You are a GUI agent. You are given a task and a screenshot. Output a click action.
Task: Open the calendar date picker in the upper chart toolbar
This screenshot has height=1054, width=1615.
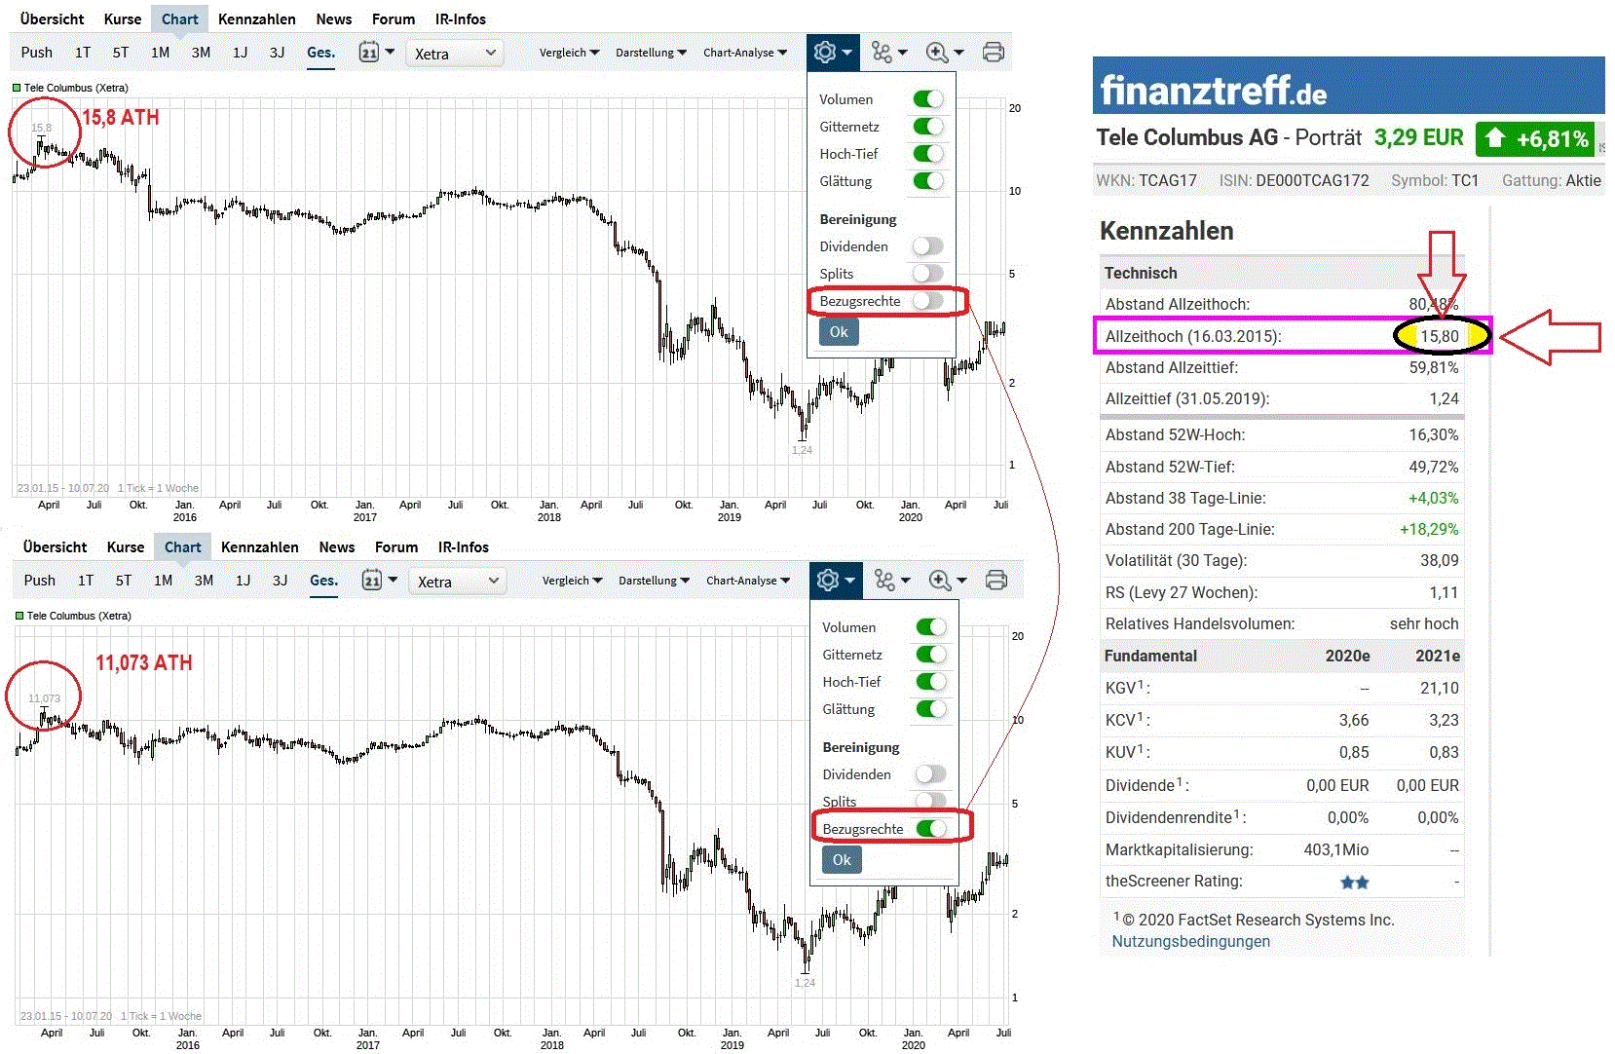[376, 52]
